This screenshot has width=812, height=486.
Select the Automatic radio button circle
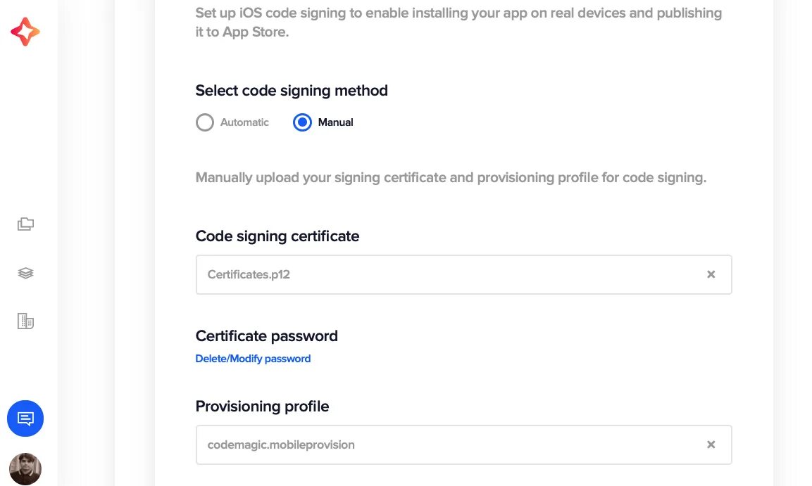point(205,122)
